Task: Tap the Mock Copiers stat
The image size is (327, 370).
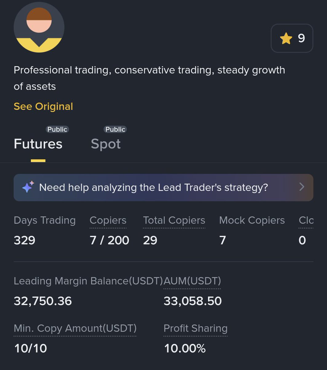Action: [252, 220]
